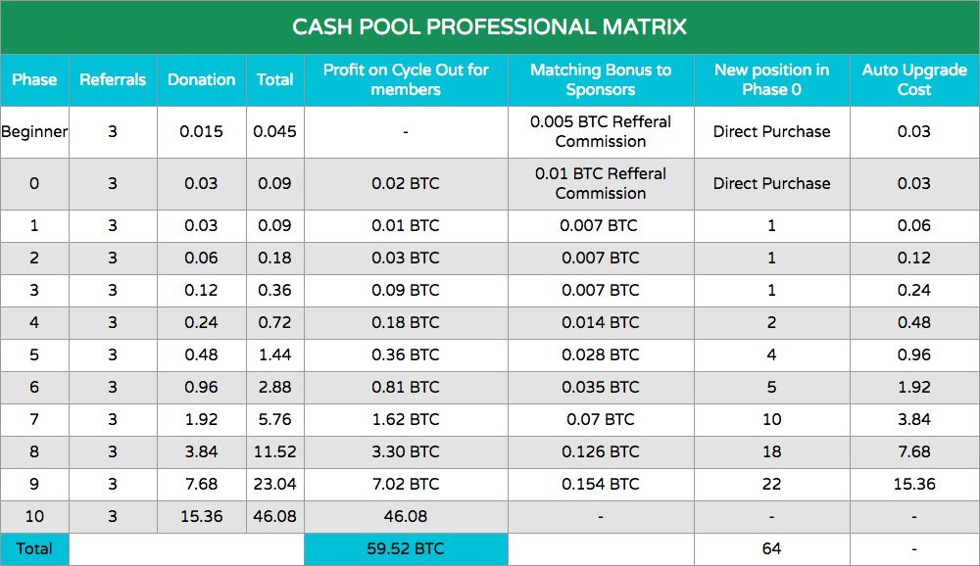The height and width of the screenshot is (566, 980).
Task: Click profit cell 1.62 BTC
Action: point(406,420)
